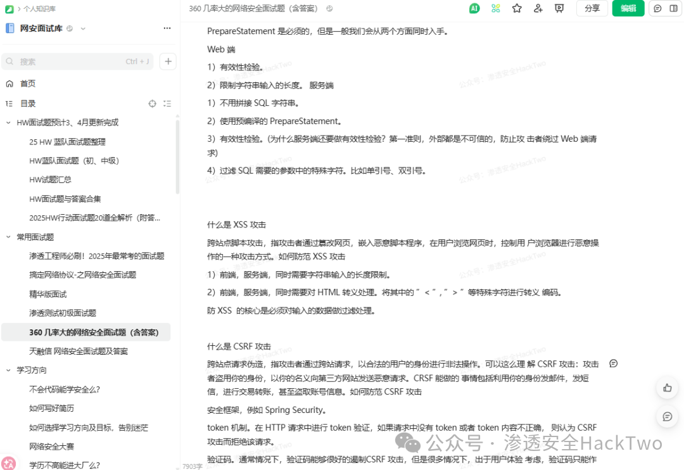Open HW试题汇总 document

[x=50, y=180]
